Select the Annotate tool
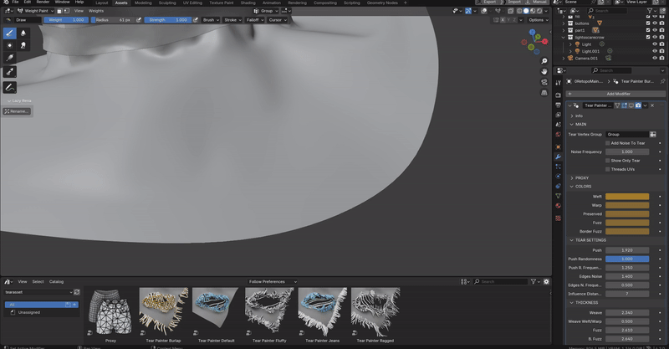Screen dimensions: 669x349 10,87
